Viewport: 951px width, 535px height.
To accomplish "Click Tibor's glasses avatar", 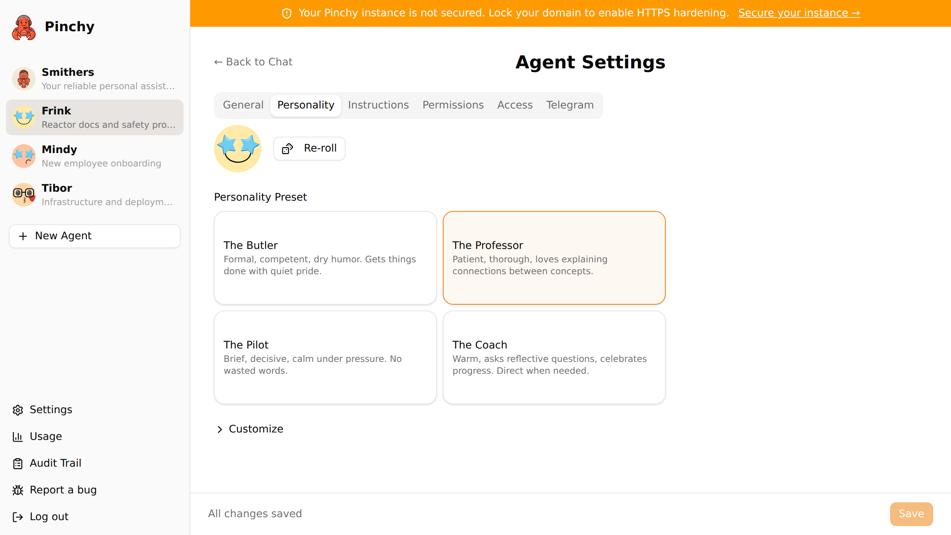I will (x=24, y=195).
